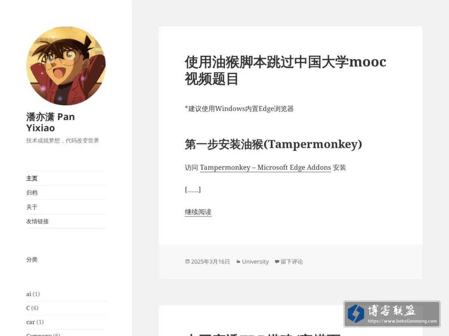The width and height of the screenshot is (449, 336).
Task: Click the 2025年3月16日 post date
Action: [210, 262]
